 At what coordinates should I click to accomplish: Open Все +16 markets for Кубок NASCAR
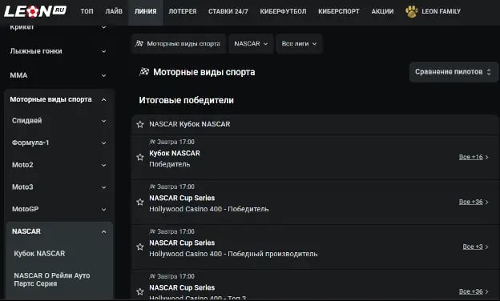tap(474, 157)
